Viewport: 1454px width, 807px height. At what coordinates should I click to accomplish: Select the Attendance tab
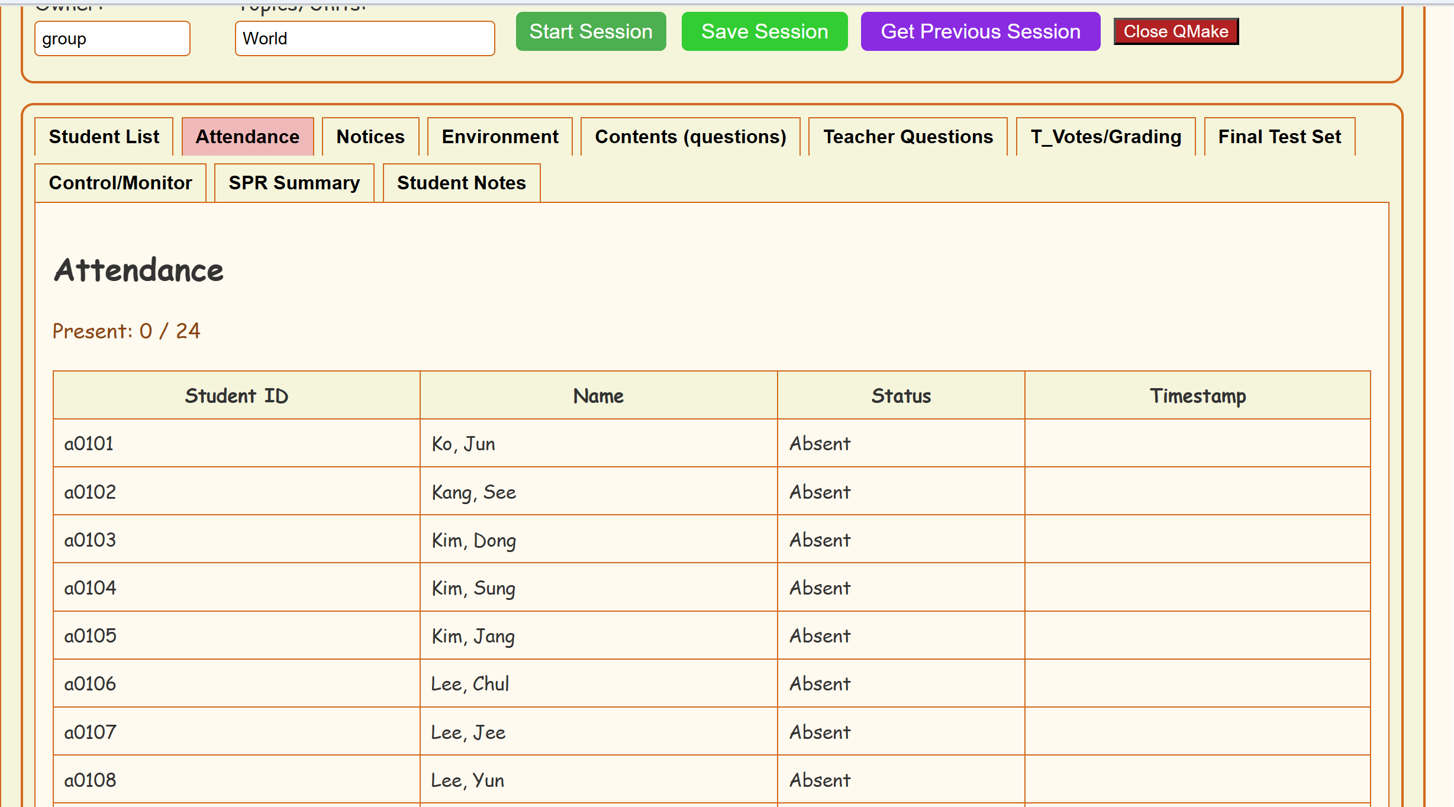[247, 137]
